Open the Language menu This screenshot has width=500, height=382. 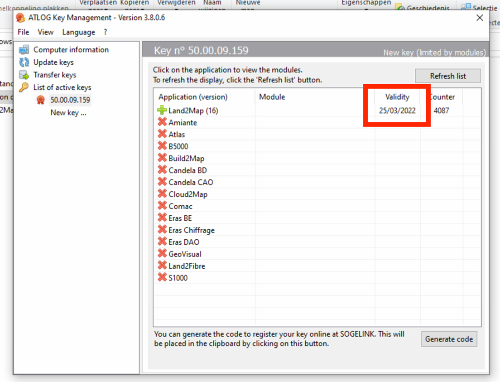(79, 32)
